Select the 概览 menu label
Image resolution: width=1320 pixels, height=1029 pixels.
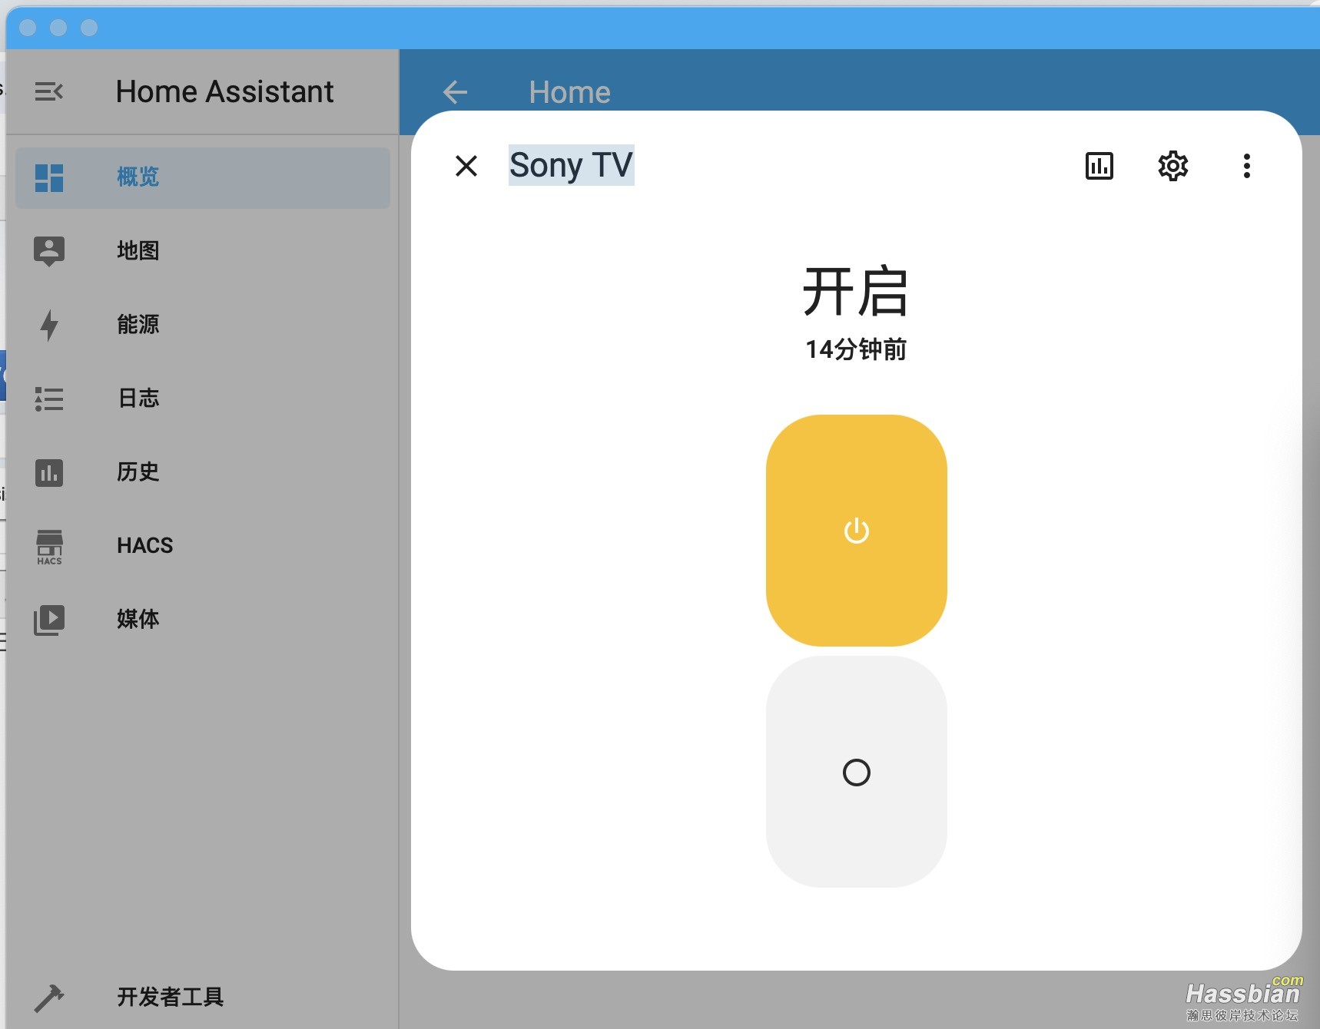click(138, 177)
